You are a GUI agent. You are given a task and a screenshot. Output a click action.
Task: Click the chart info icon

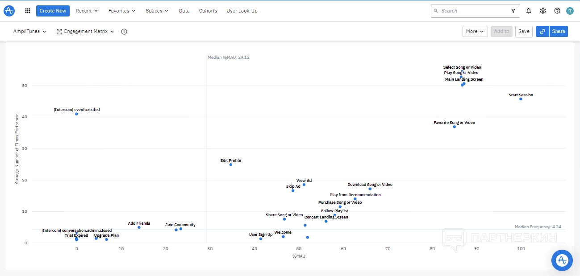point(124,32)
